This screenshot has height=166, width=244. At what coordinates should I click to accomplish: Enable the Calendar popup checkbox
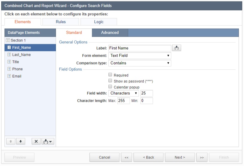click(110, 87)
